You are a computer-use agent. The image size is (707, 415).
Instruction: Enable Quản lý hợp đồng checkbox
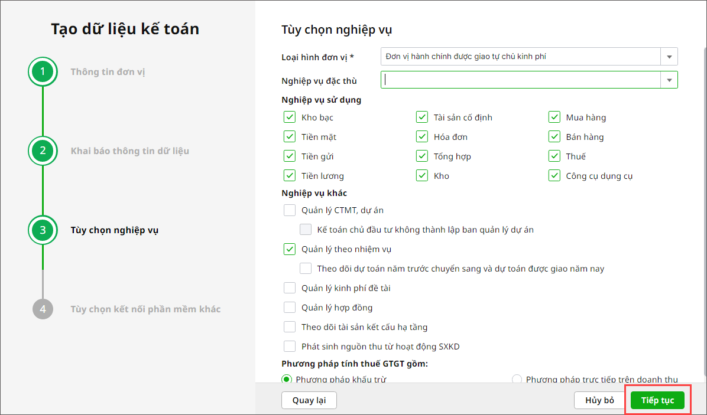(290, 308)
